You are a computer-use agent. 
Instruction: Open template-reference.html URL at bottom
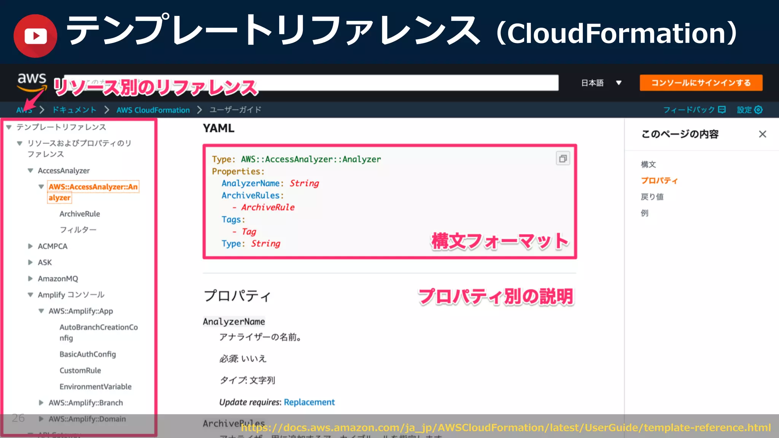(506, 428)
